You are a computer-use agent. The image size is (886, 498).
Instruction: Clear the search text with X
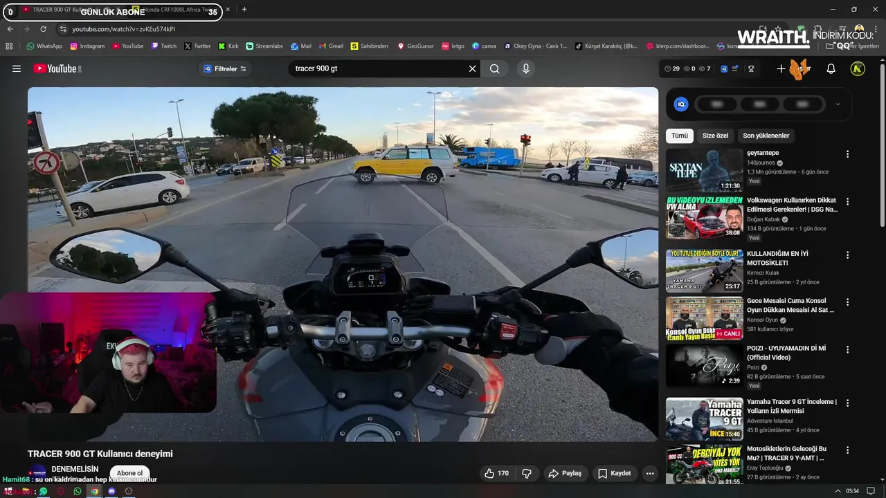click(473, 68)
